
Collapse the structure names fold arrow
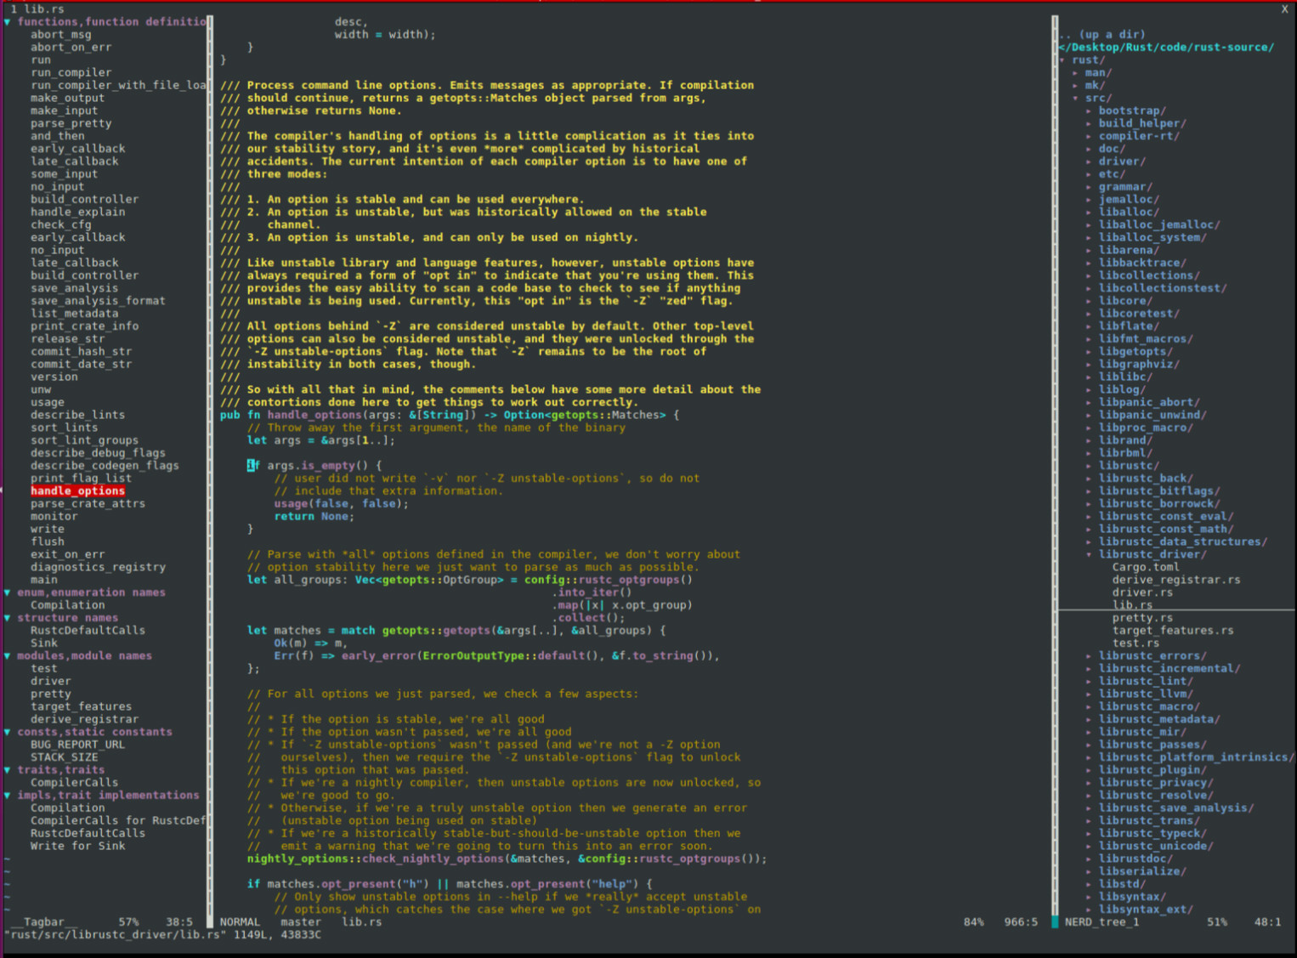[x=8, y=618]
